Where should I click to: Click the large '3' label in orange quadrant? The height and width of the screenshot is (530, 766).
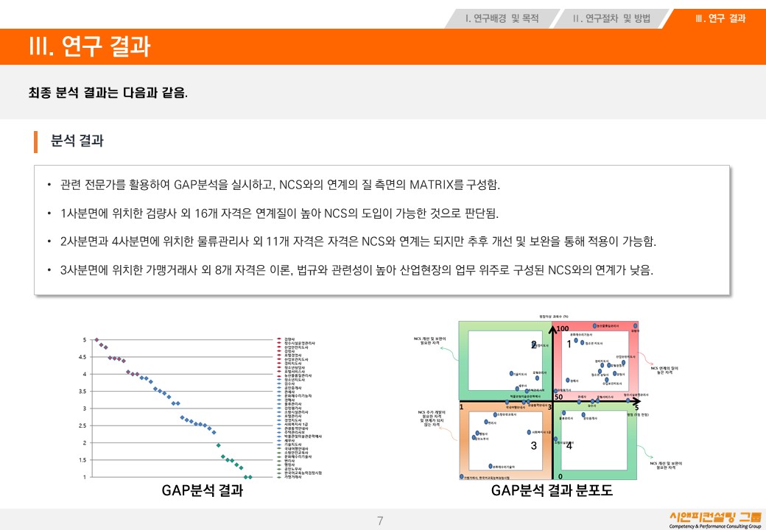coord(534,445)
